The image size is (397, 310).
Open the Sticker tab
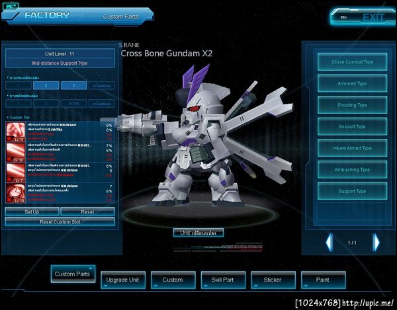(273, 280)
